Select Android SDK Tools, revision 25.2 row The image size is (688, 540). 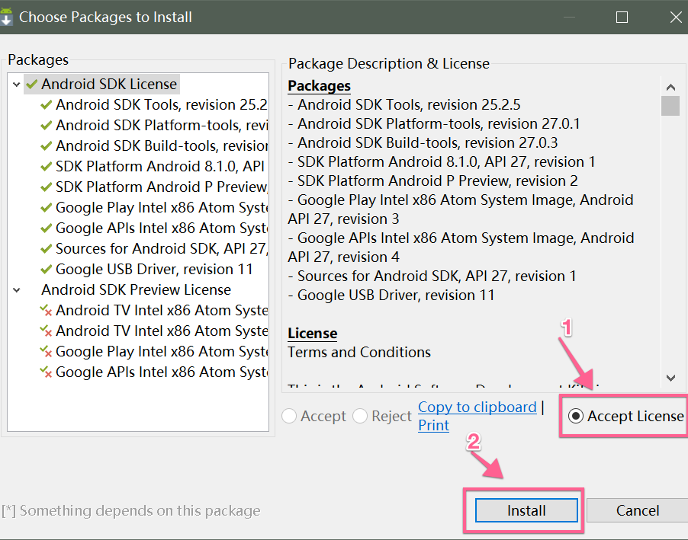[x=162, y=105]
